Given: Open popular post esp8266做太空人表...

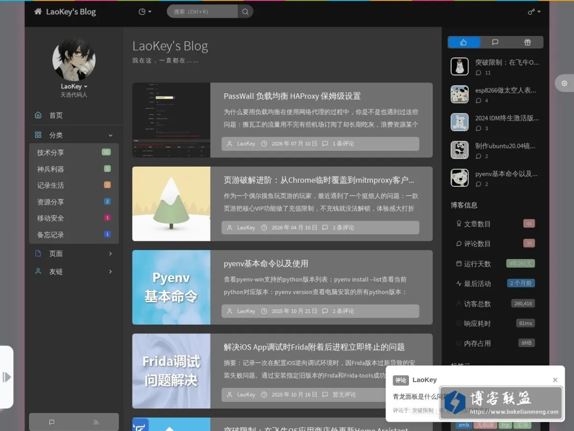Looking at the screenshot, I should coord(506,90).
